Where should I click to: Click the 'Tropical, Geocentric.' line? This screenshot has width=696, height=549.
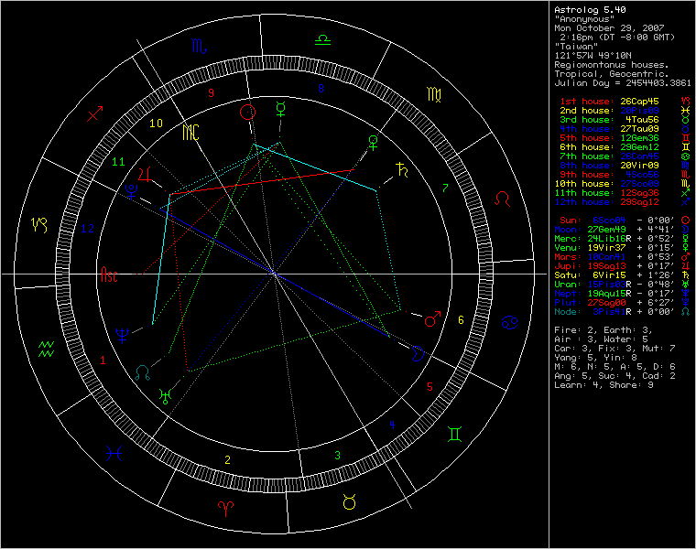click(612, 74)
